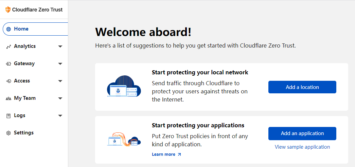Click the My Team people icon
Viewport: 355px width, 167px height.
click(x=8, y=98)
